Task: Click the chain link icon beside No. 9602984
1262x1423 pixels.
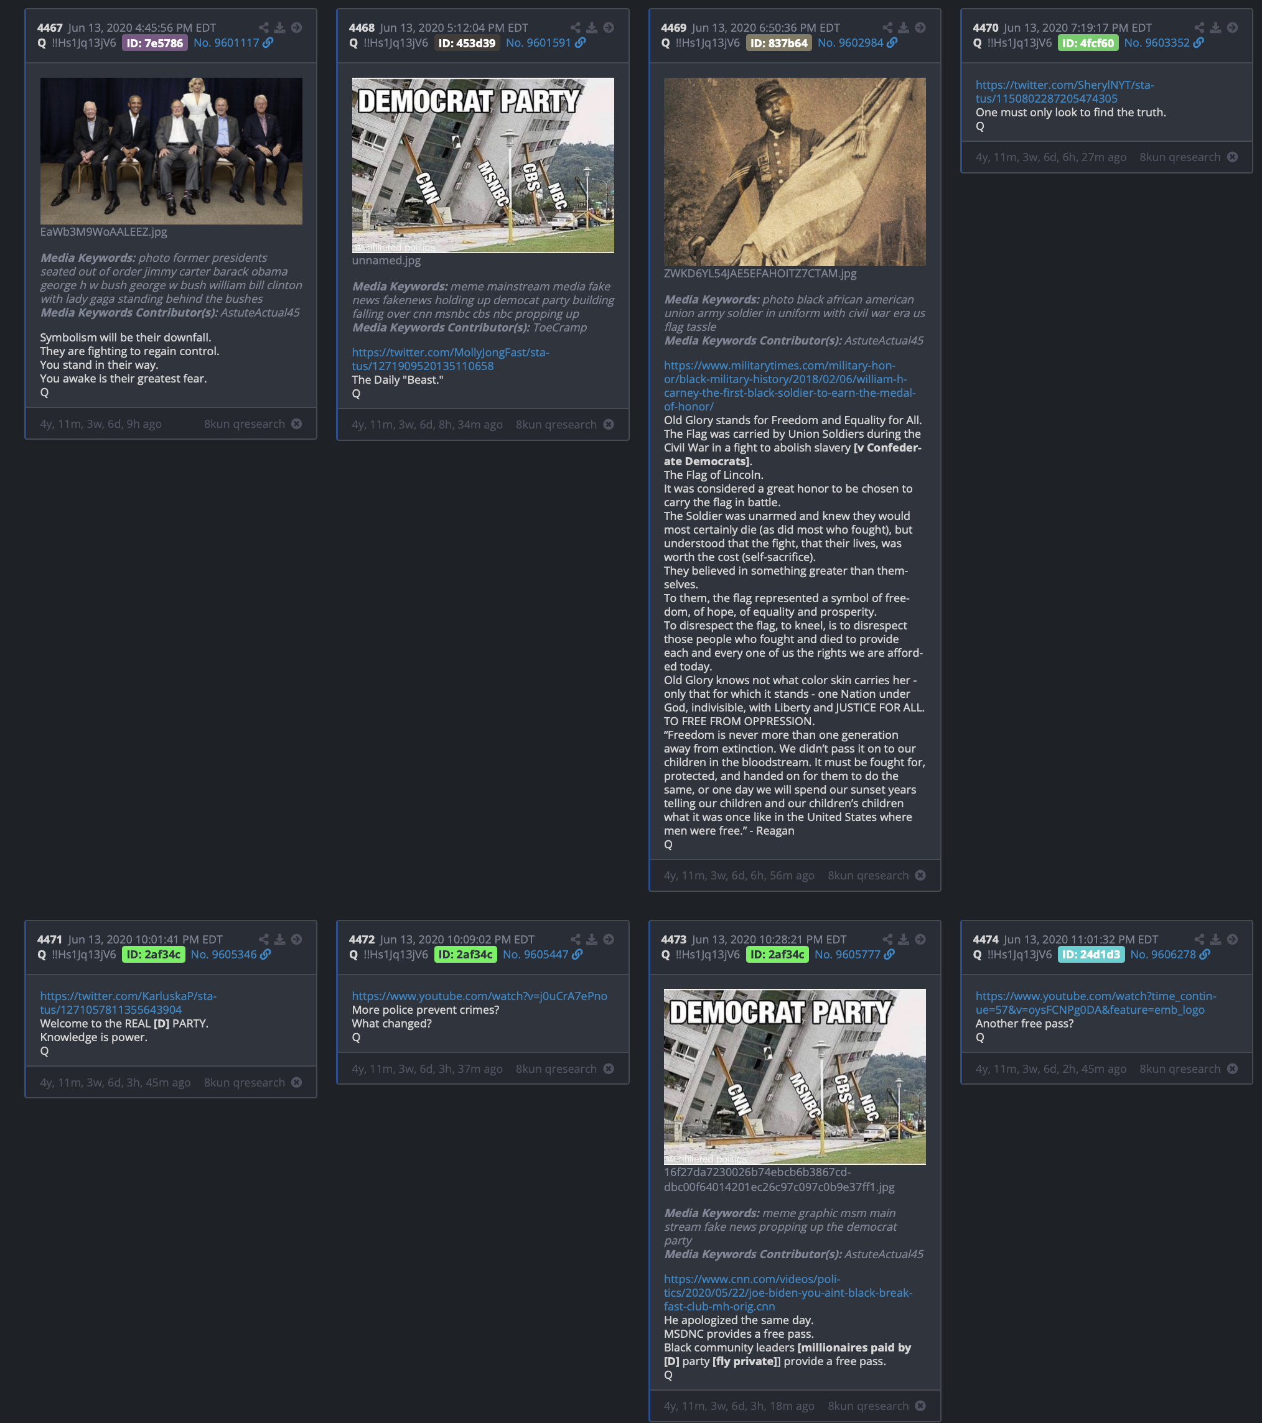Action: pyautogui.click(x=892, y=42)
